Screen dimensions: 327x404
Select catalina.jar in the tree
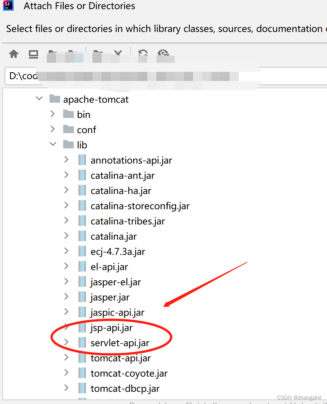point(112,236)
